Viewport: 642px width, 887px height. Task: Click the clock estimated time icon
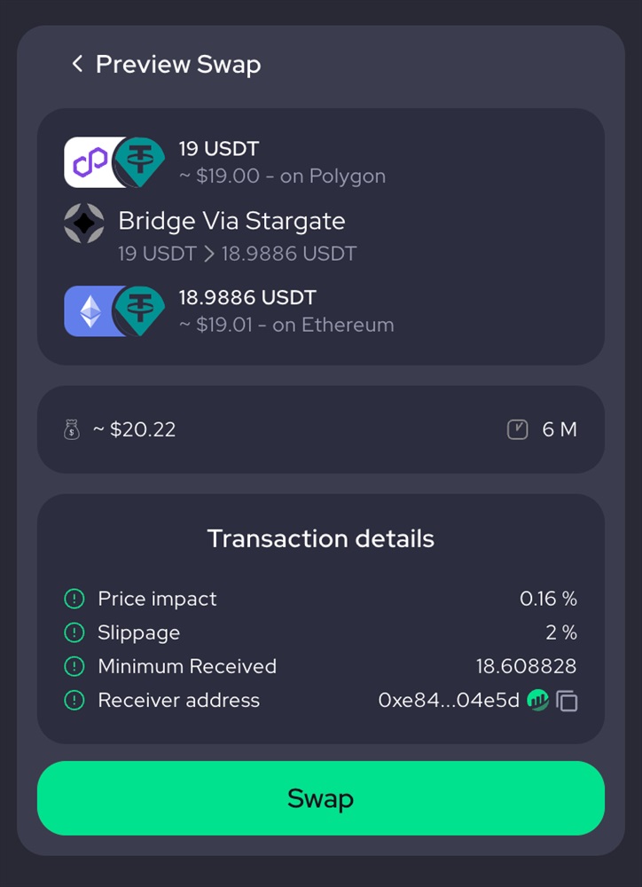pos(518,430)
